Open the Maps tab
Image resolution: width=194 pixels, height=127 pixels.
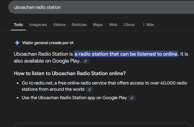pyautogui.click(x=98, y=25)
